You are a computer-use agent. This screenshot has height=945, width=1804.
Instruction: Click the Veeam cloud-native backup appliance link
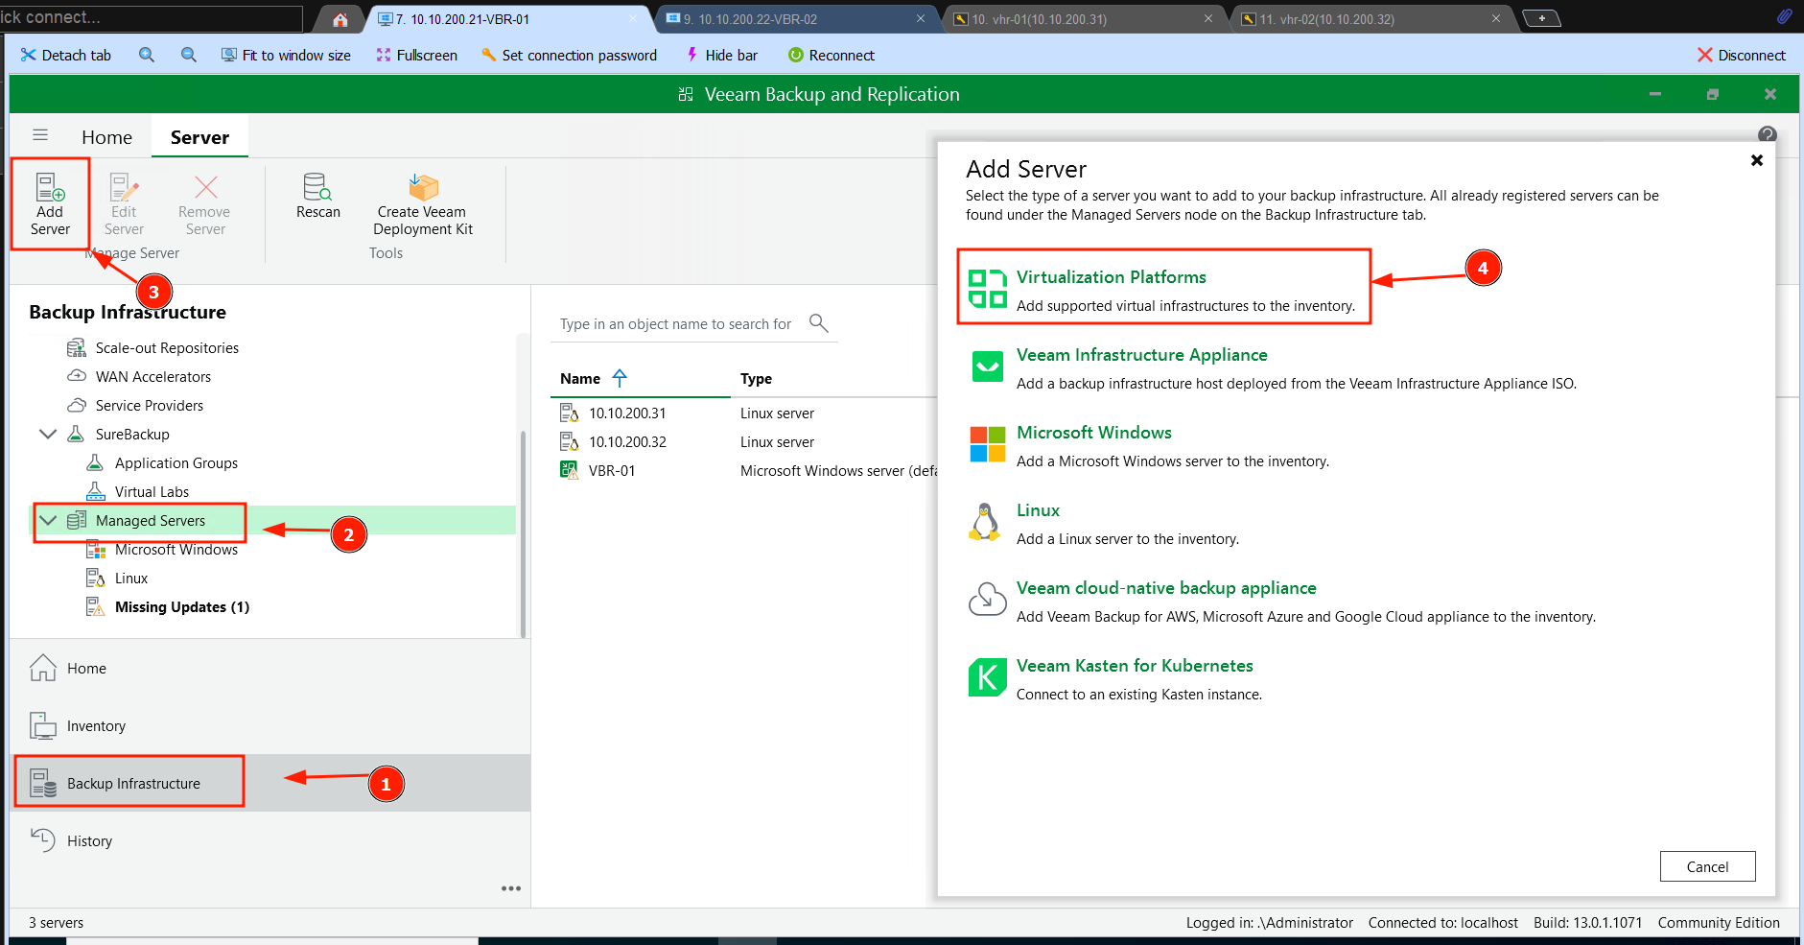(x=1166, y=587)
